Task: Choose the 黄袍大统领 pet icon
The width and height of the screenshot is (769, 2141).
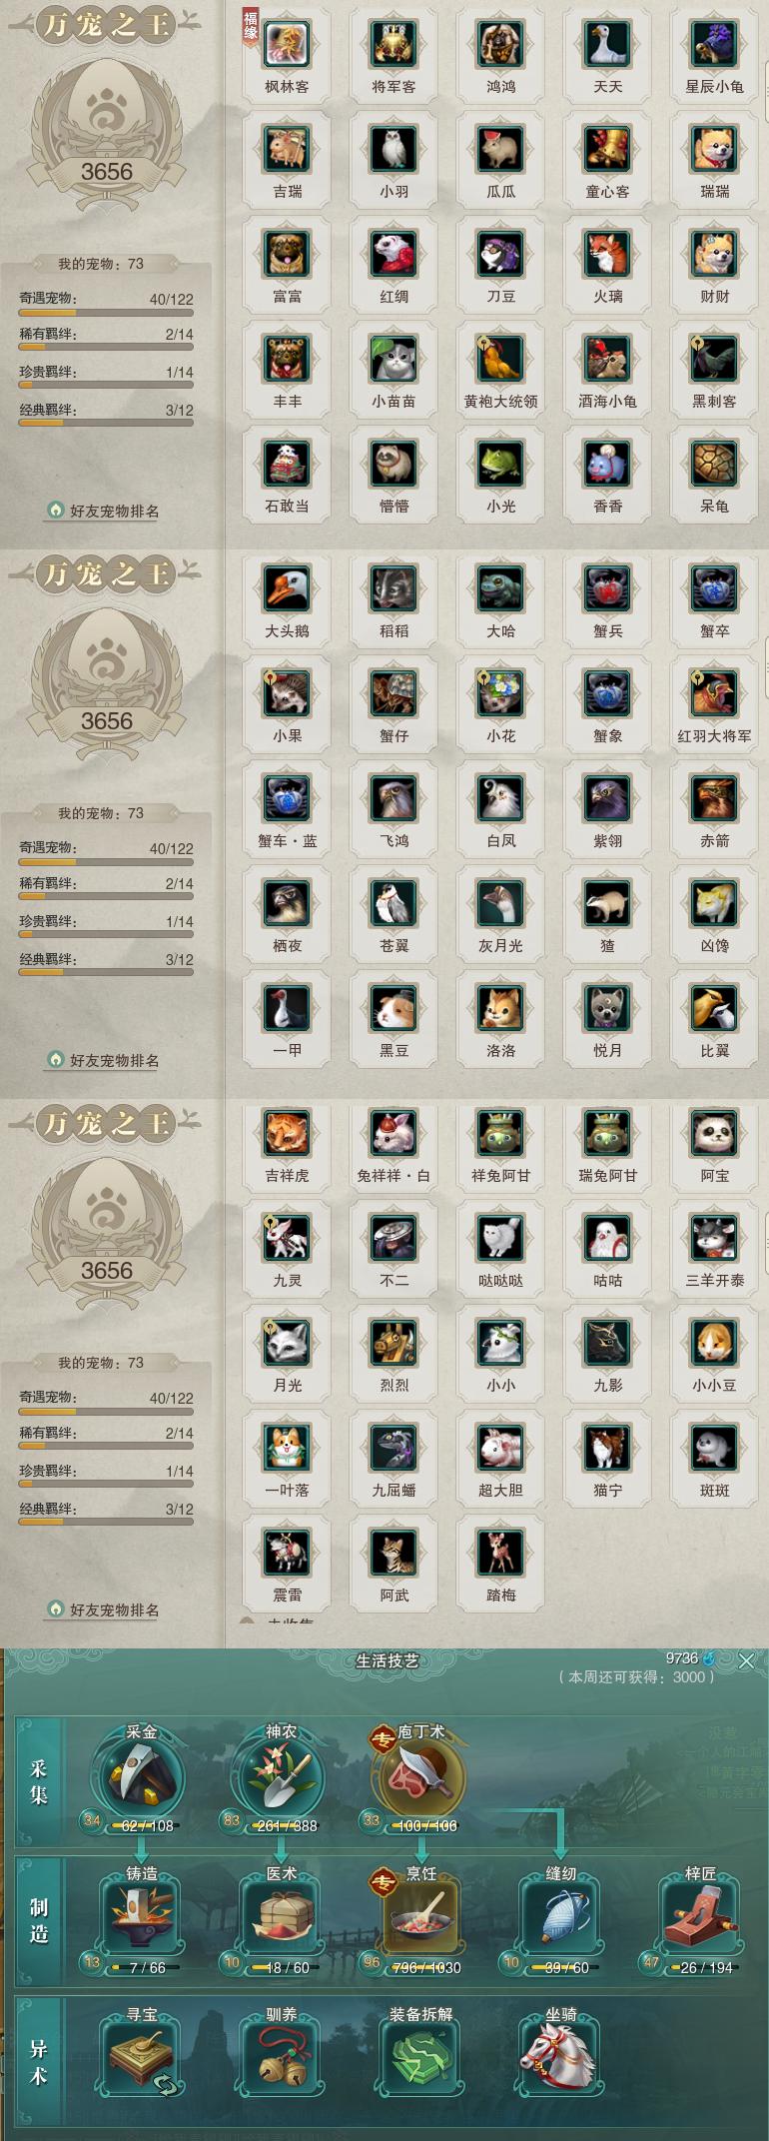Action: click(501, 359)
